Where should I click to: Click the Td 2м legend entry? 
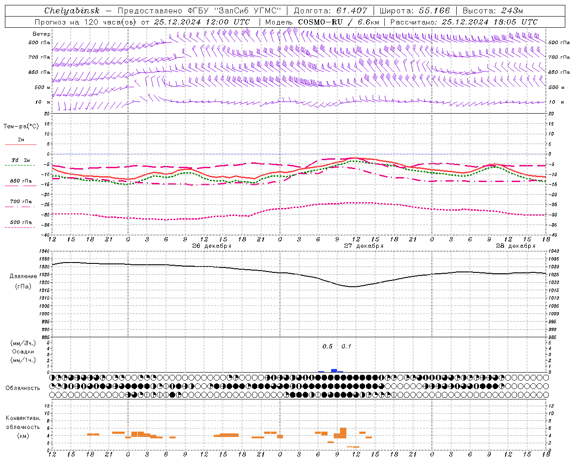[x=21, y=160]
